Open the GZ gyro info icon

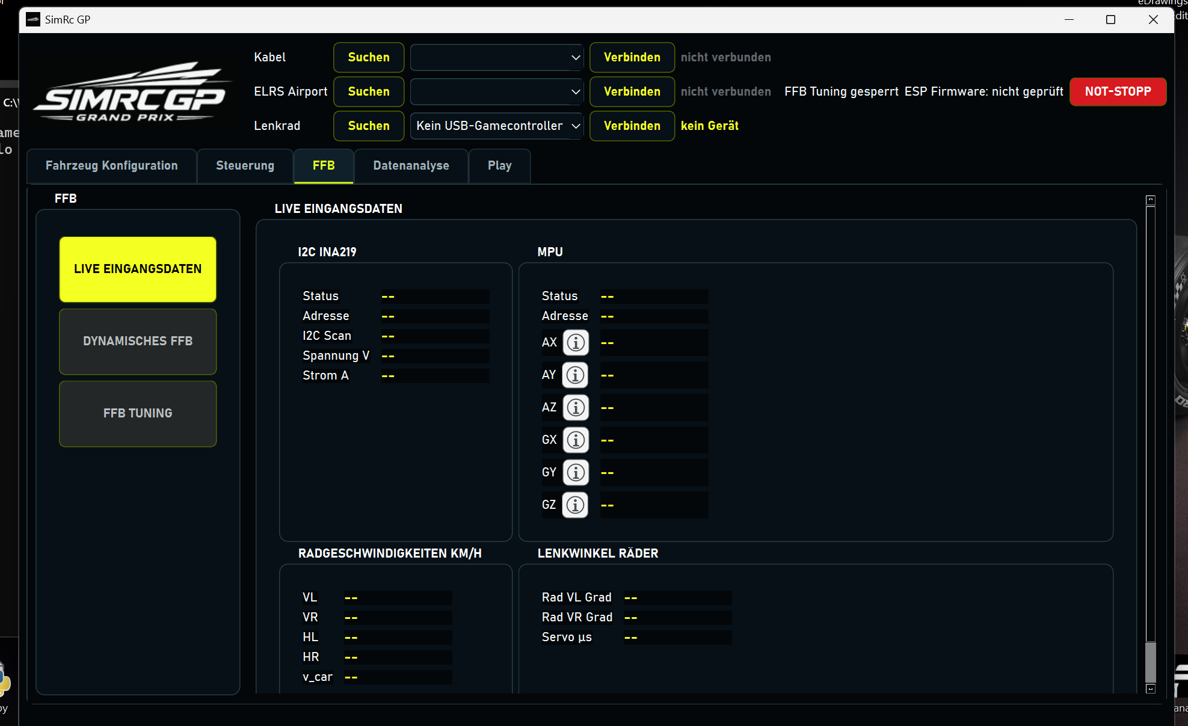click(x=576, y=505)
